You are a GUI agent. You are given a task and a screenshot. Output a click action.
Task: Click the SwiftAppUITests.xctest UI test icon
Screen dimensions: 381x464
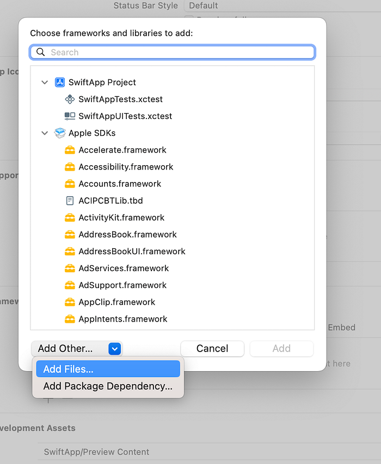(x=70, y=116)
